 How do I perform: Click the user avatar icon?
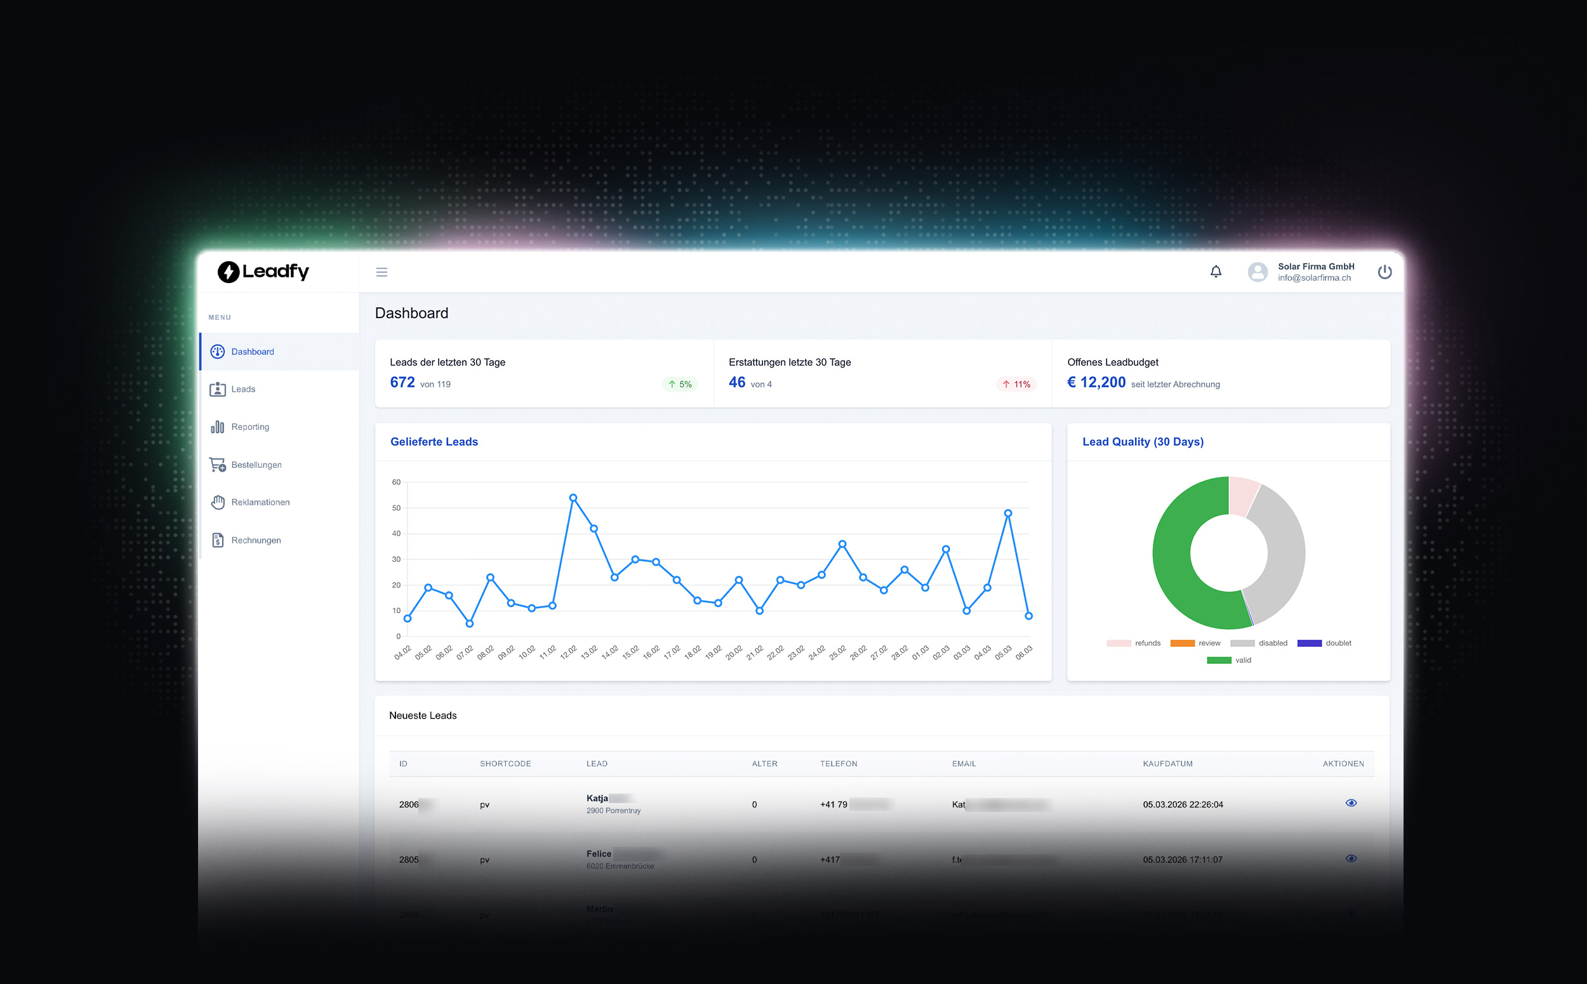[1257, 272]
